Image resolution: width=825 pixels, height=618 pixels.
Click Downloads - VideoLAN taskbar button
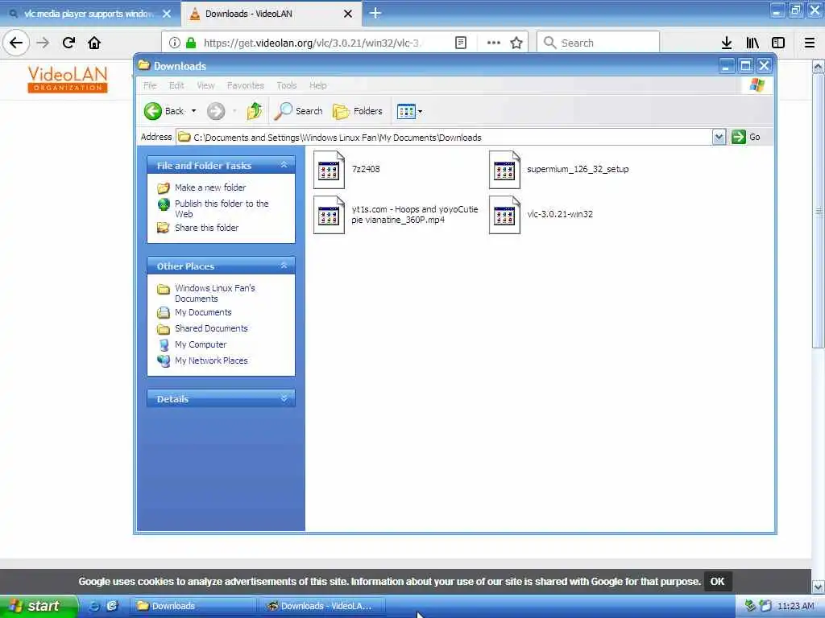322,606
